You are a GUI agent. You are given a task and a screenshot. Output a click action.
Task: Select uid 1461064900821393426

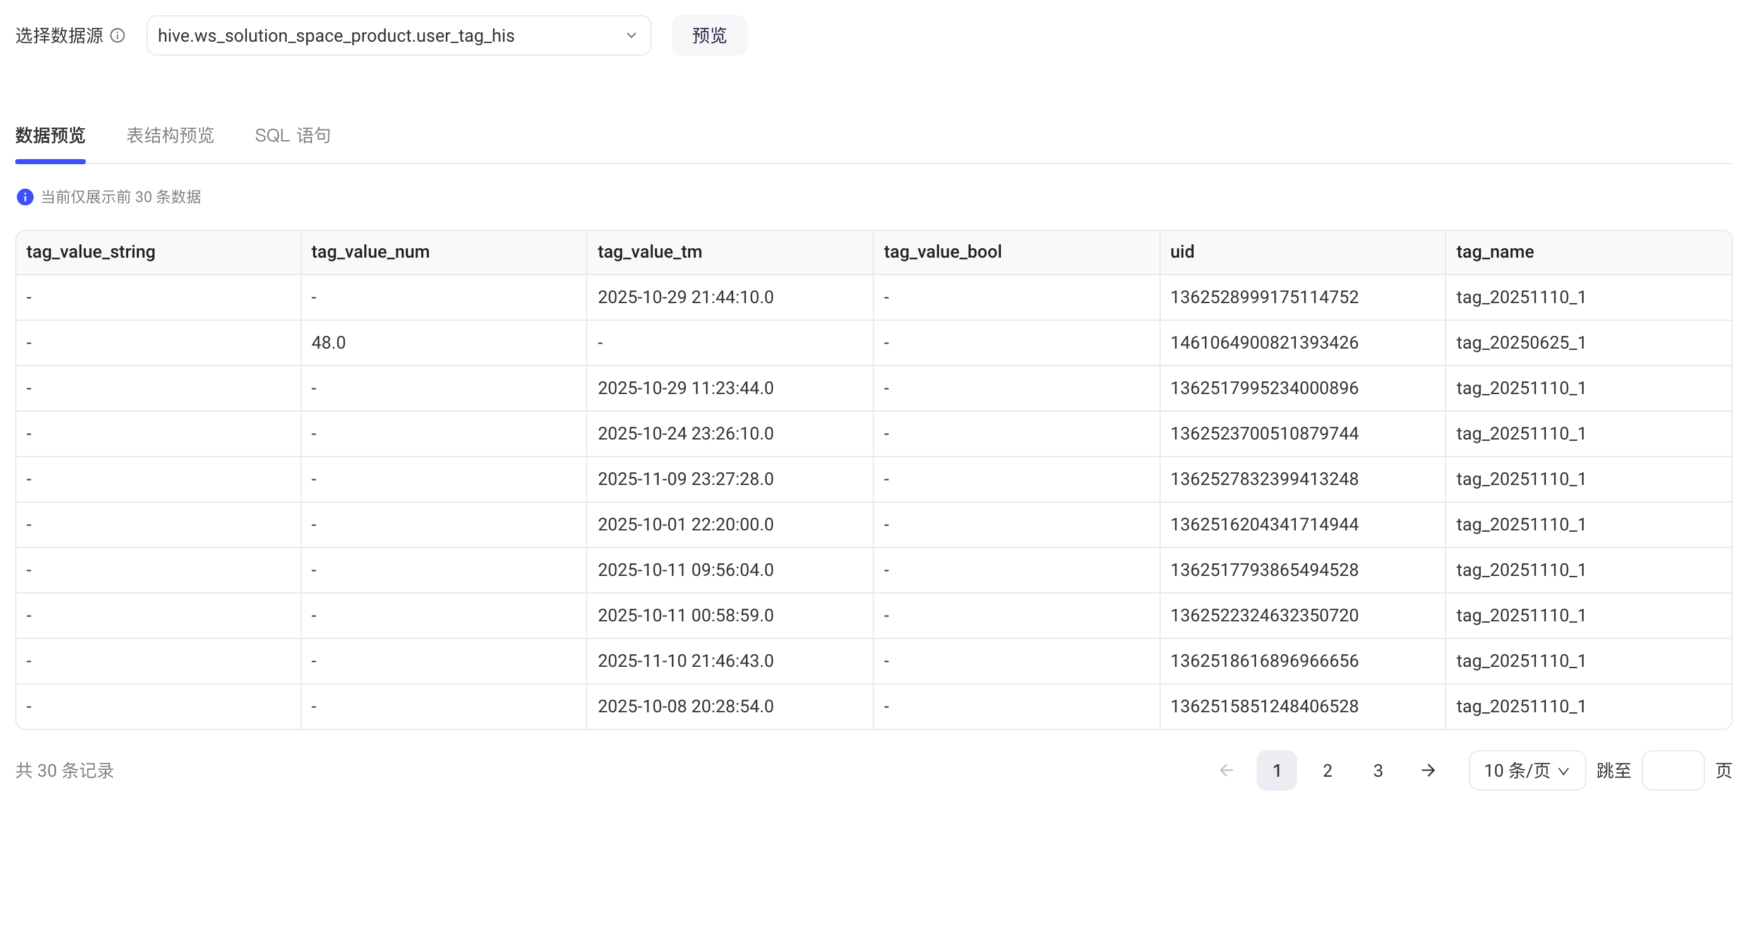pyautogui.click(x=1264, y=343)
